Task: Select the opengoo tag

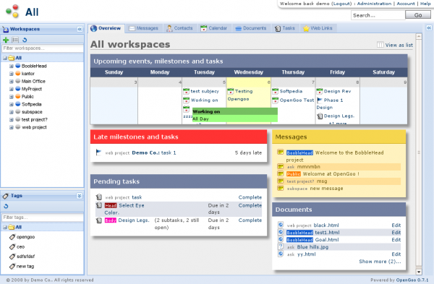Action: [25, 237]
